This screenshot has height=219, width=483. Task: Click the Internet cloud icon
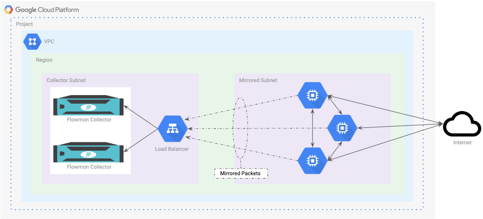[462, 124]
